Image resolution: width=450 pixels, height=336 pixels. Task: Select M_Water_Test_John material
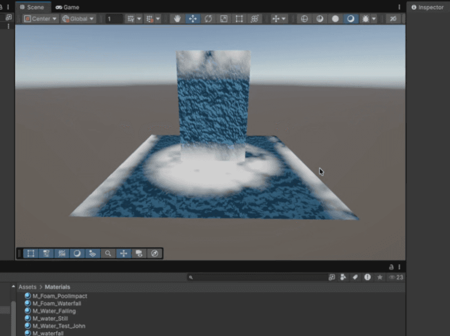(x=55, y=326)
